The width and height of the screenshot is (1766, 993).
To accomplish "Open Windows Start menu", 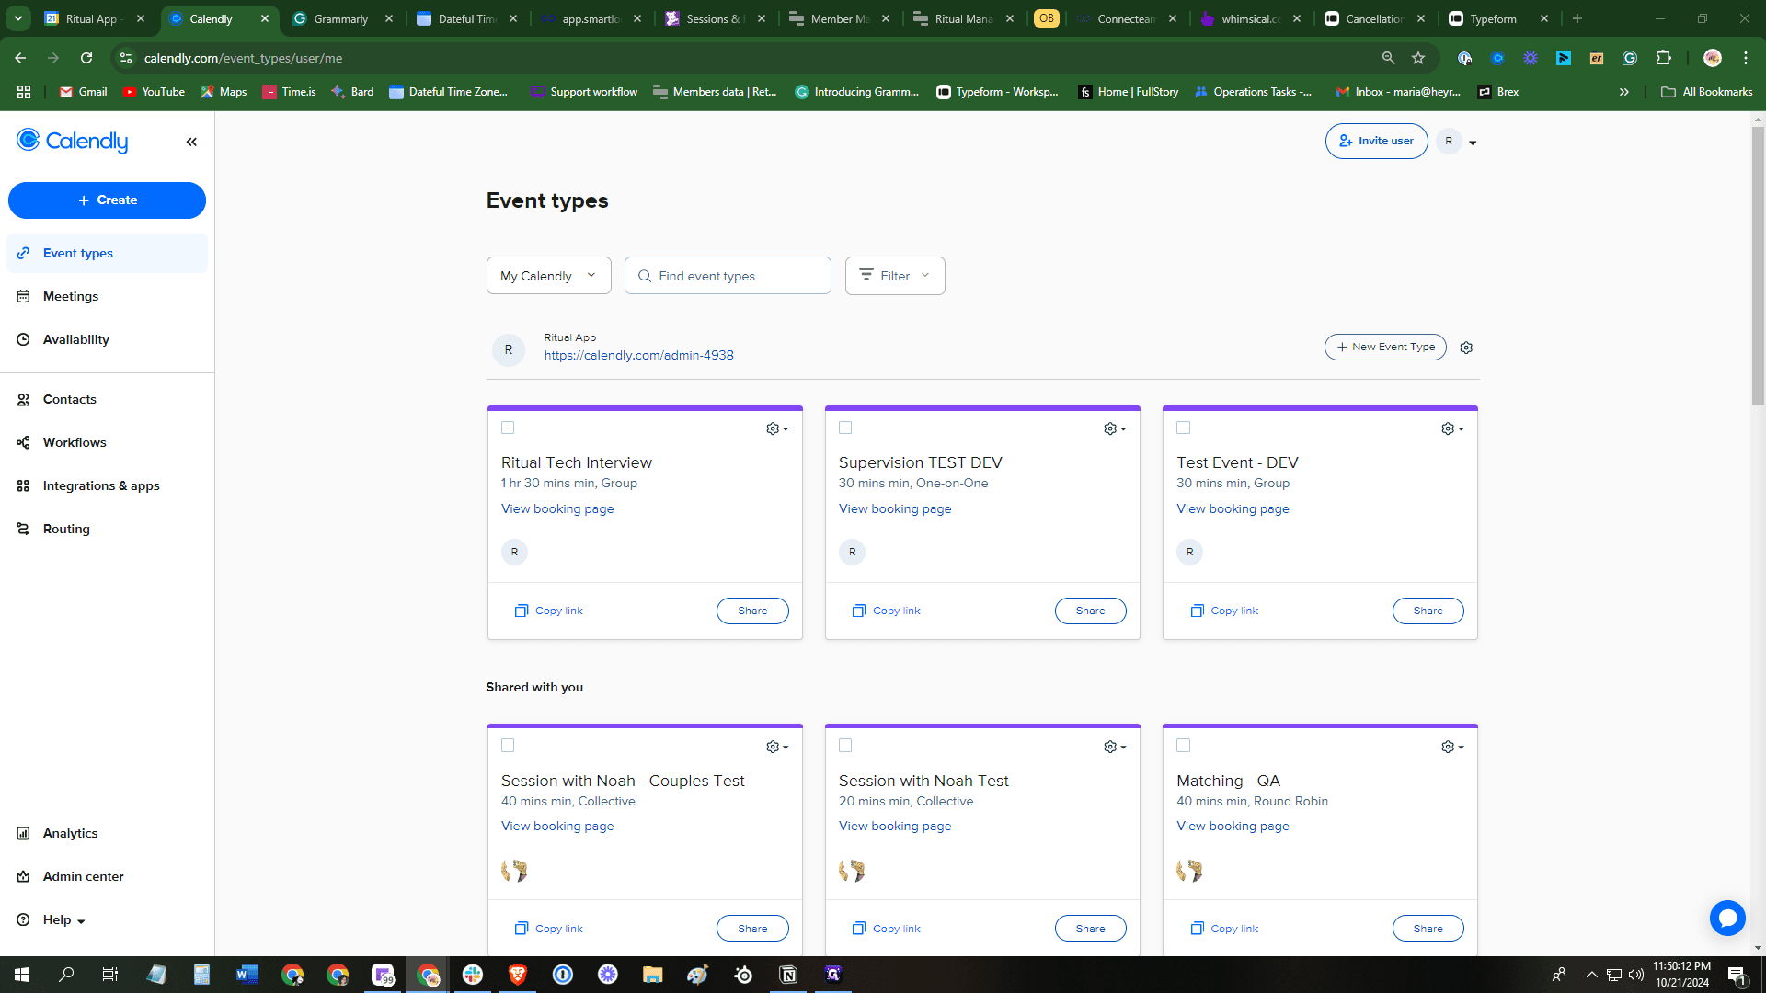I will [22, 975].
